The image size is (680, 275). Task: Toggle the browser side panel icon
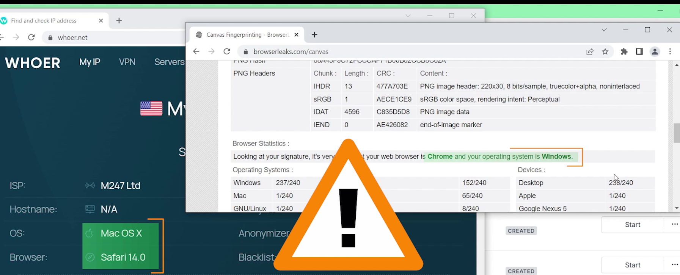pos(639,52)
